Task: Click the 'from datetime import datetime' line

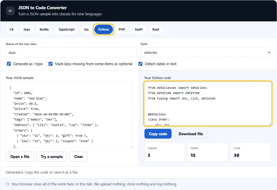Action: pos(174,93)
